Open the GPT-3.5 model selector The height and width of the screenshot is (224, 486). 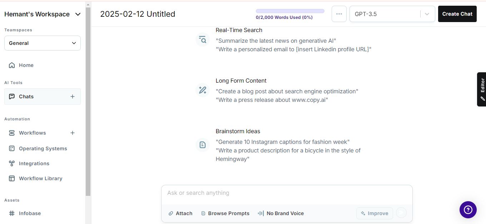392,14
